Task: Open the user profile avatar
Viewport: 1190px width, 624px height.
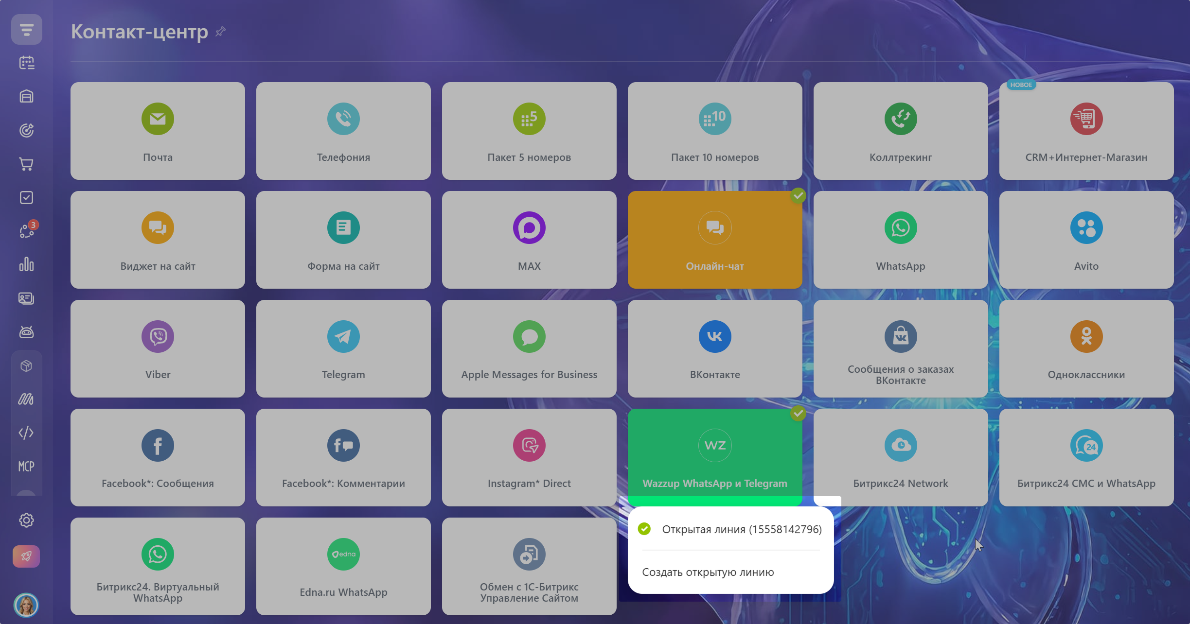Action: click(27, 605)
